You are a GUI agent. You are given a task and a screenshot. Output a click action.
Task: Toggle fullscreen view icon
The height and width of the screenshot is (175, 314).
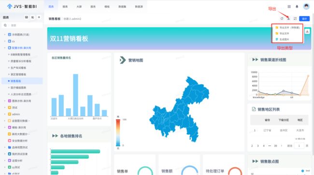(295, 19)
